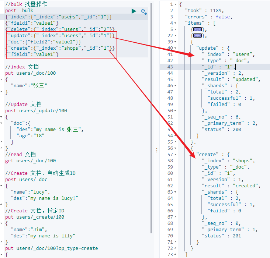Collapse the object starting at line 39
The height and width of the screenshot is (258, 270).
click(175, 42)
